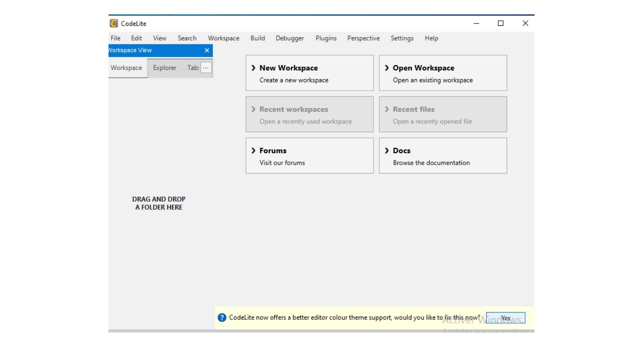The image size is (643, 361).
Task: Open the tab overflow ellipsis button
Action: coord(206,68)
